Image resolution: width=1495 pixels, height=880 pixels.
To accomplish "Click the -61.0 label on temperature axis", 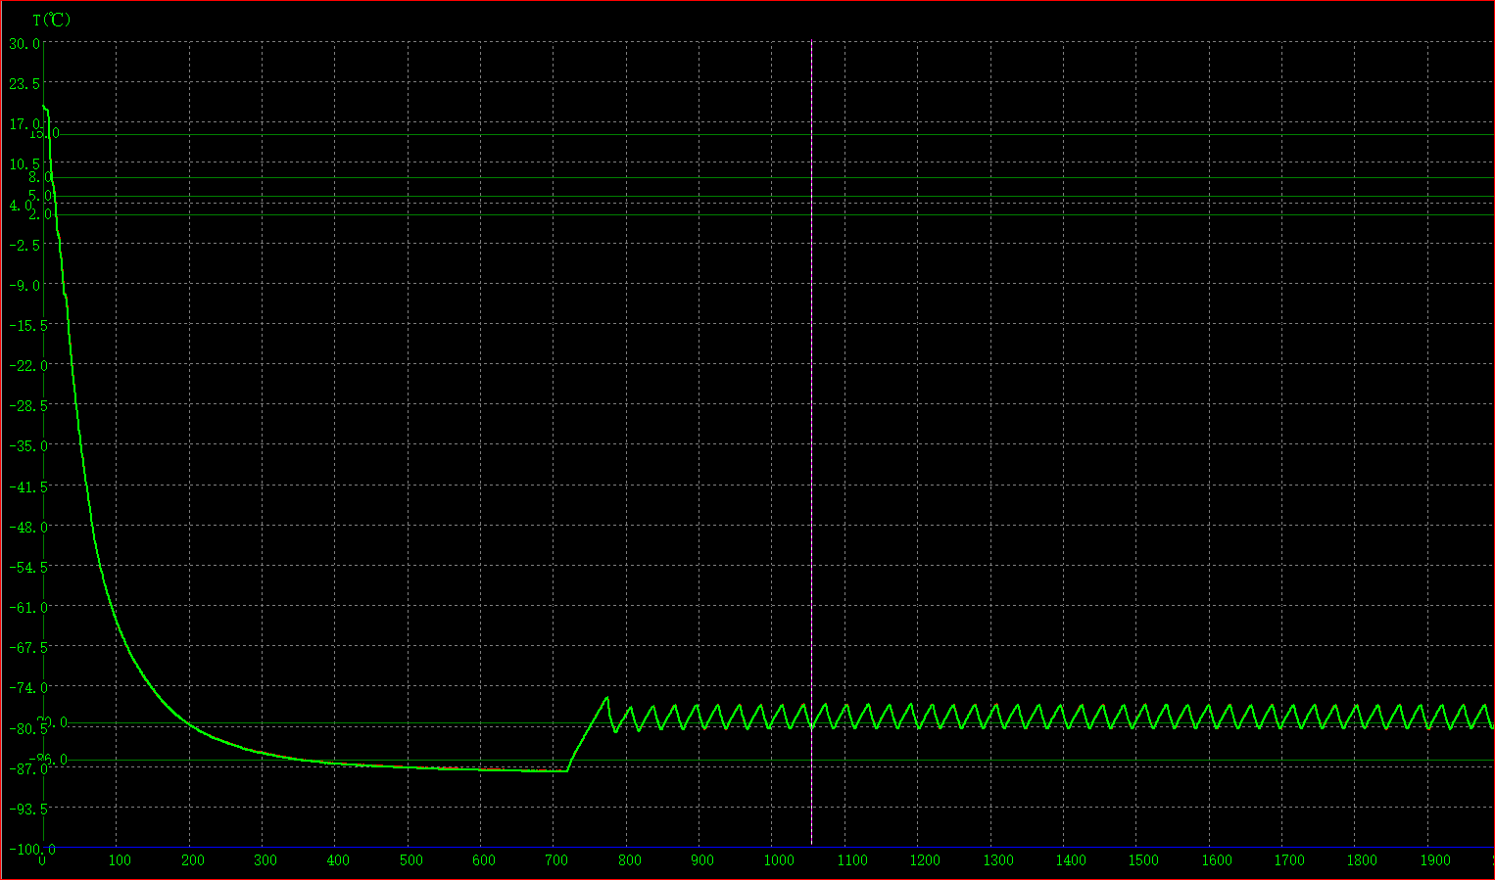I will (x=26, y=607).
